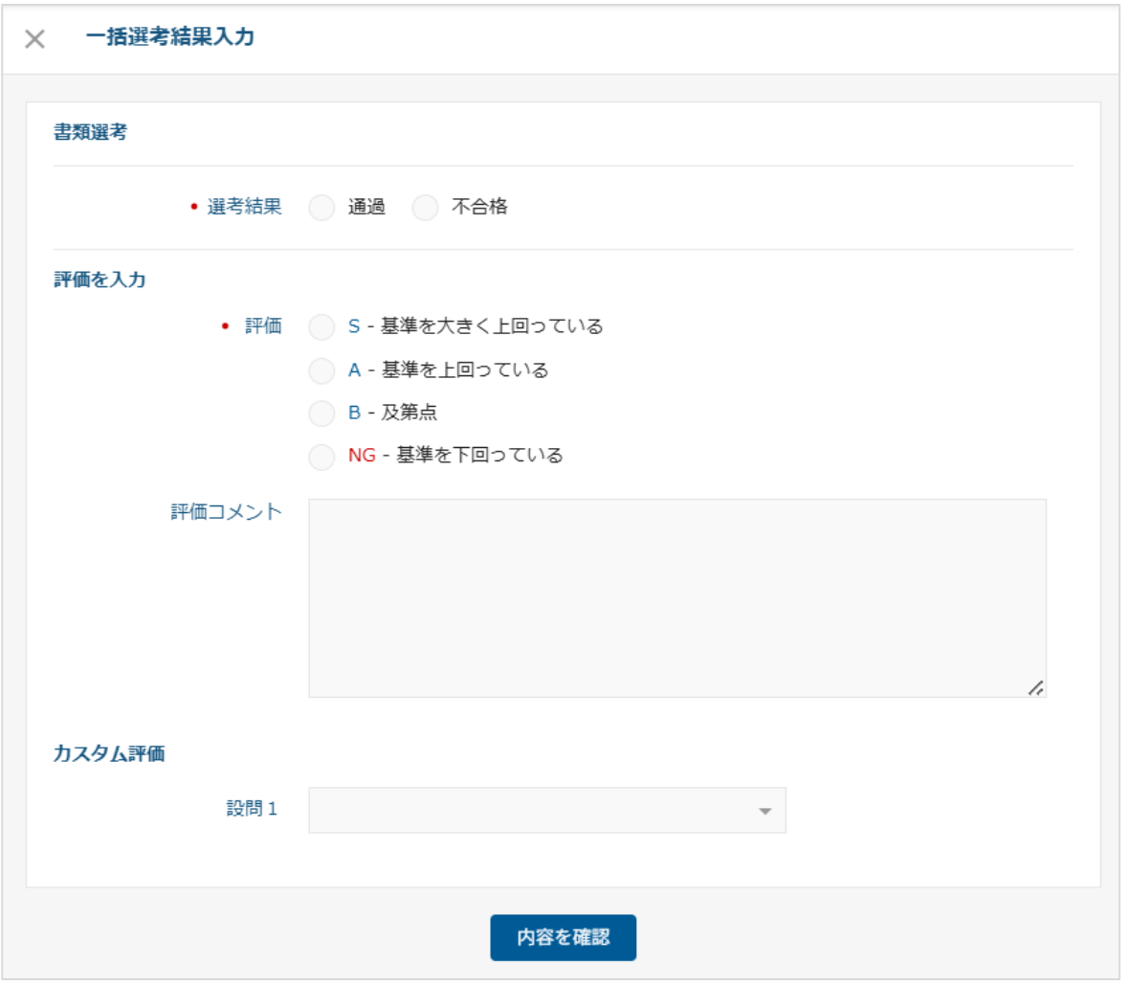
Task: Click the required 評価 field label
Action: [263, 326]
